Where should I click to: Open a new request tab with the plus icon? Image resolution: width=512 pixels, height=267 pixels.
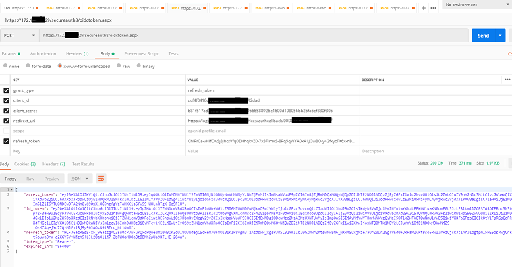[x=423, y=8]
